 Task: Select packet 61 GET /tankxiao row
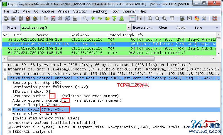pos(109,53)
